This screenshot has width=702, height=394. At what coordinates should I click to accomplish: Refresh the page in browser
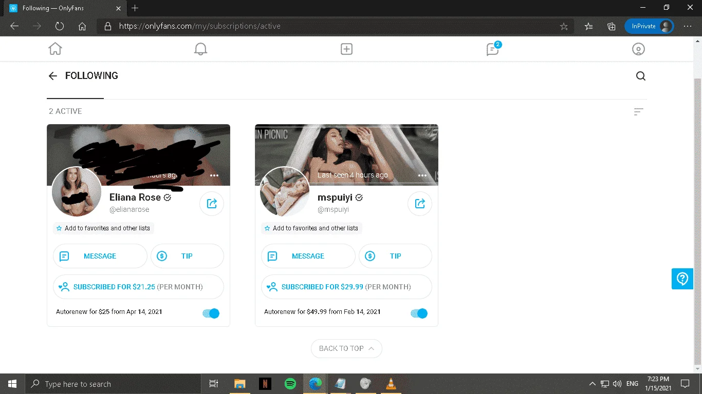[59, 26]
